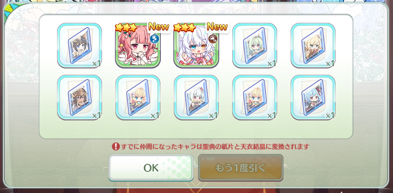Screen dimensions: 393x193
Task: Click the black-haired character shard in top row
Action: pos(79,46)
